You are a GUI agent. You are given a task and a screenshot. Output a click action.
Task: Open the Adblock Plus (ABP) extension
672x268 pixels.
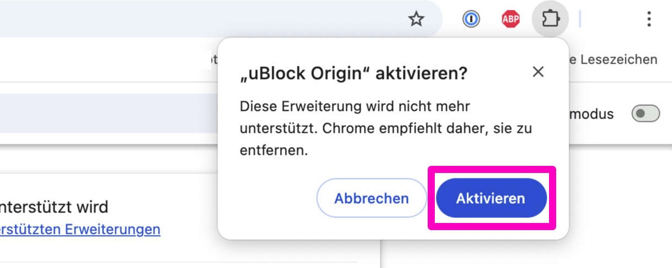point(511,20)
